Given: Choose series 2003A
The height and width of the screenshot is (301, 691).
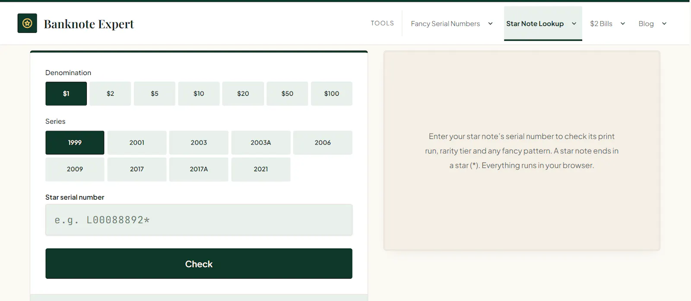Looking at the screenshot, I should [x=261, y=143].
